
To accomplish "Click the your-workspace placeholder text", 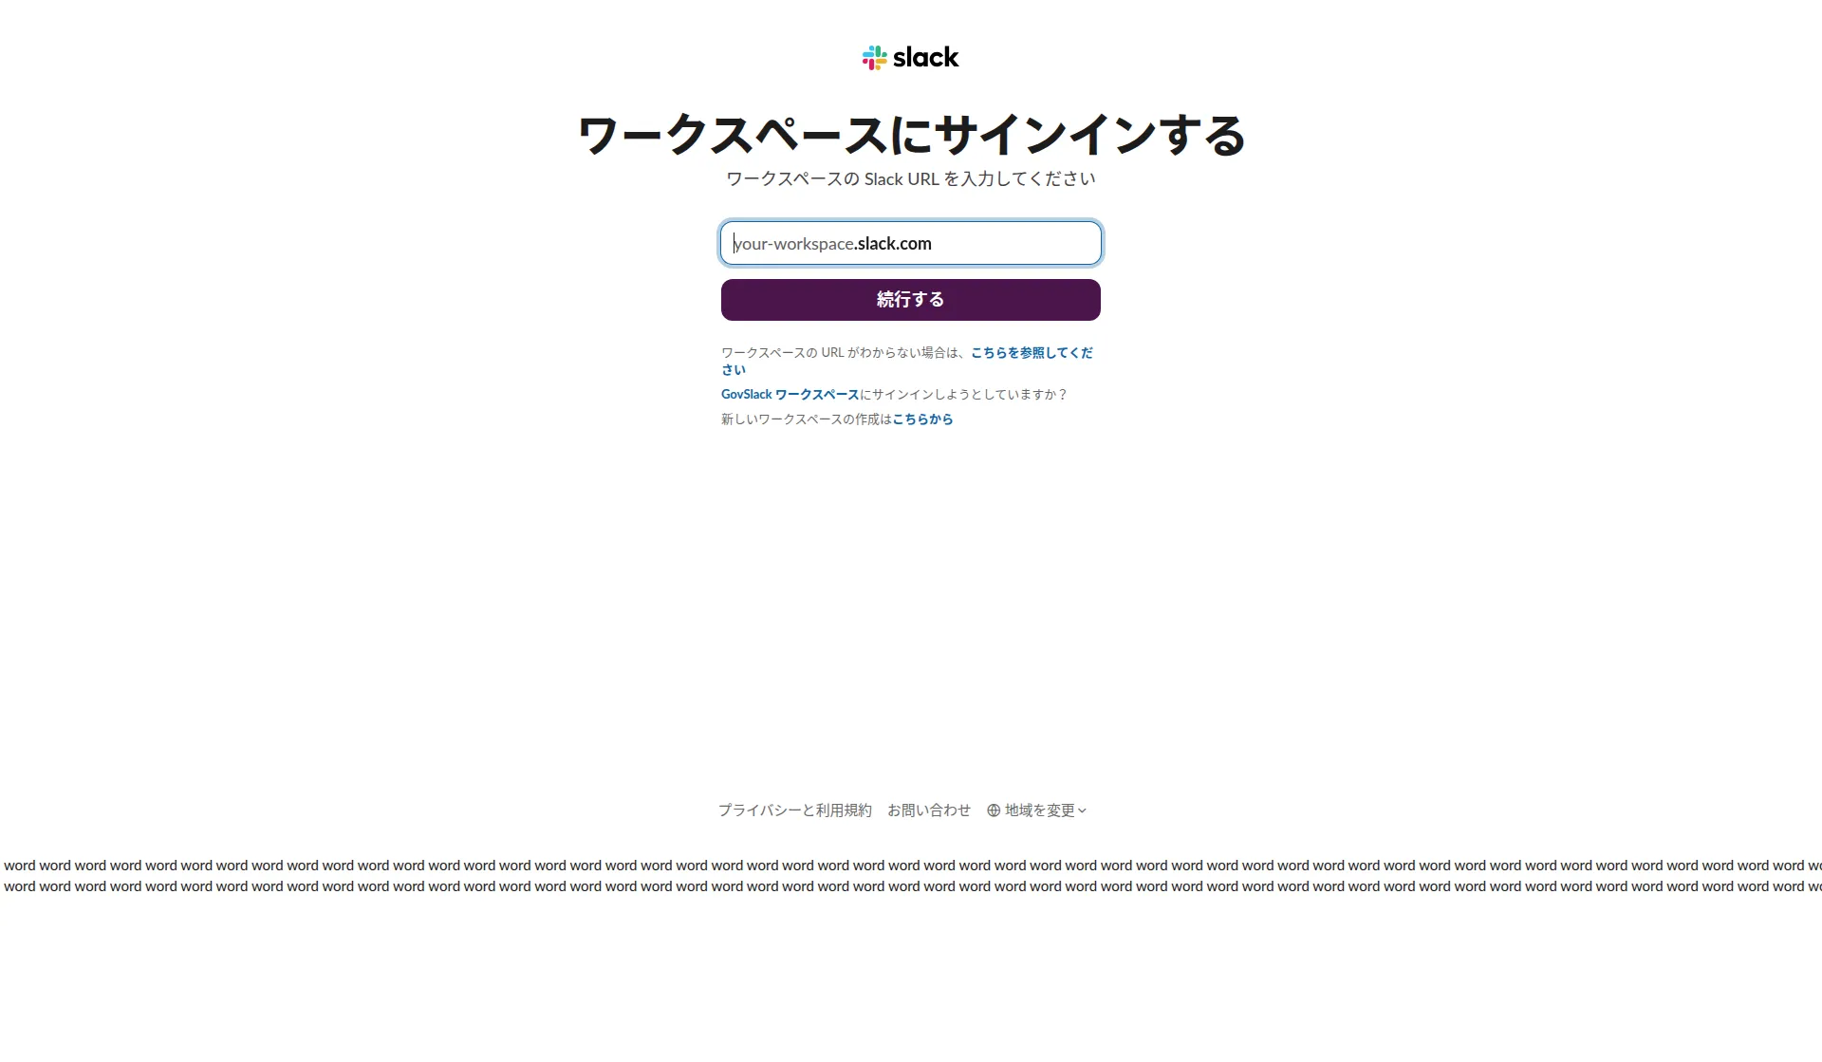I will coord(793,244).
